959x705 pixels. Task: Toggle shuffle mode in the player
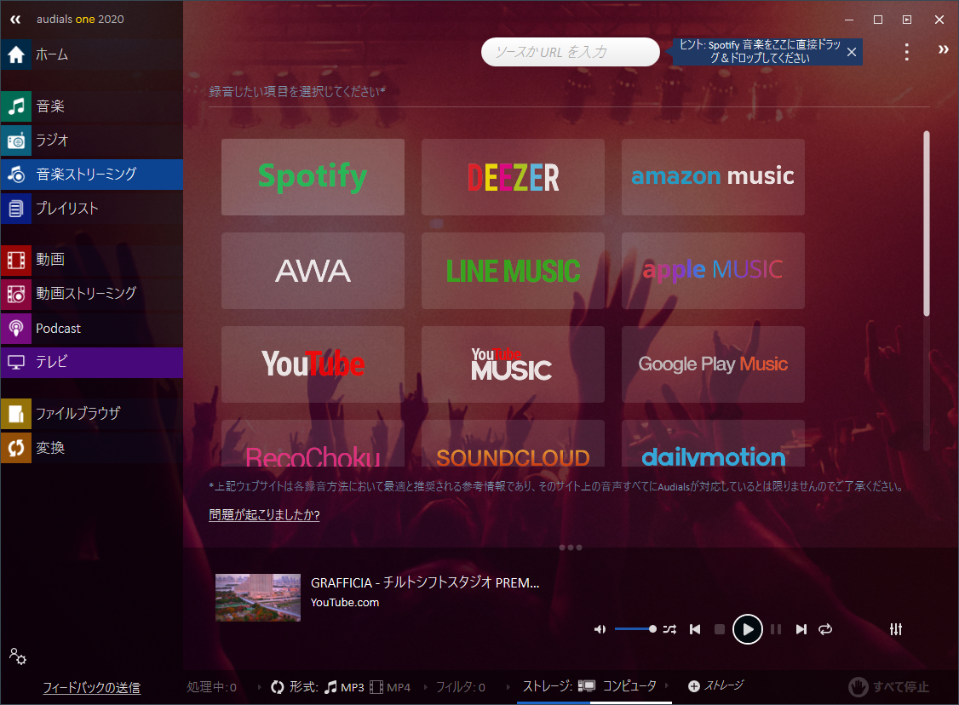(x=669, y=629)
